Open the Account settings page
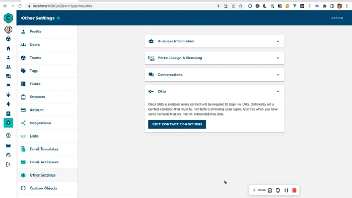Screen dimensions: 352x198 [x=47, y=110]
